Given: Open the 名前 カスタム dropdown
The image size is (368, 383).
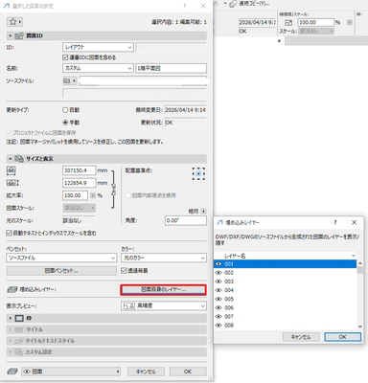Looking at the screenshot, I should coord(98,68).
